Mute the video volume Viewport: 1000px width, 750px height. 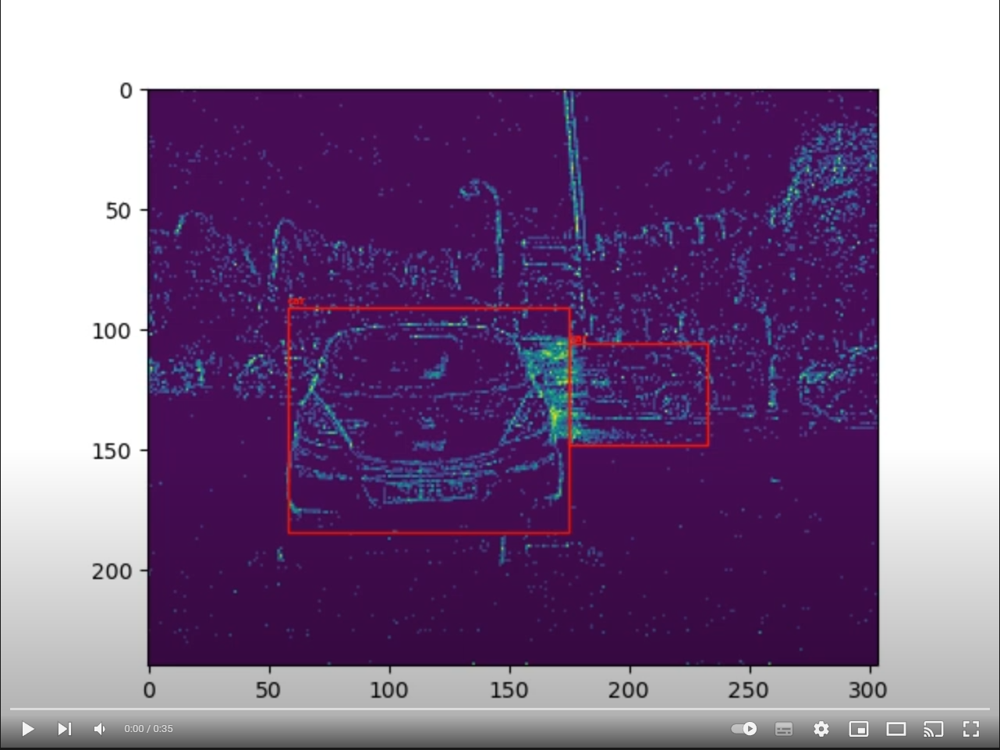click(x=100, y=729)
